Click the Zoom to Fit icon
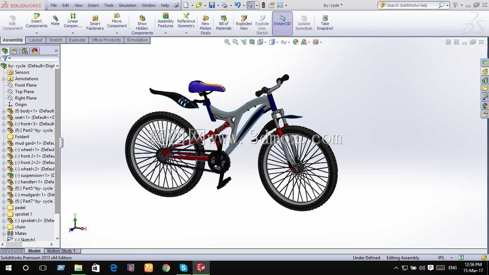Viewport: 489px width, 275px height. 227,42
